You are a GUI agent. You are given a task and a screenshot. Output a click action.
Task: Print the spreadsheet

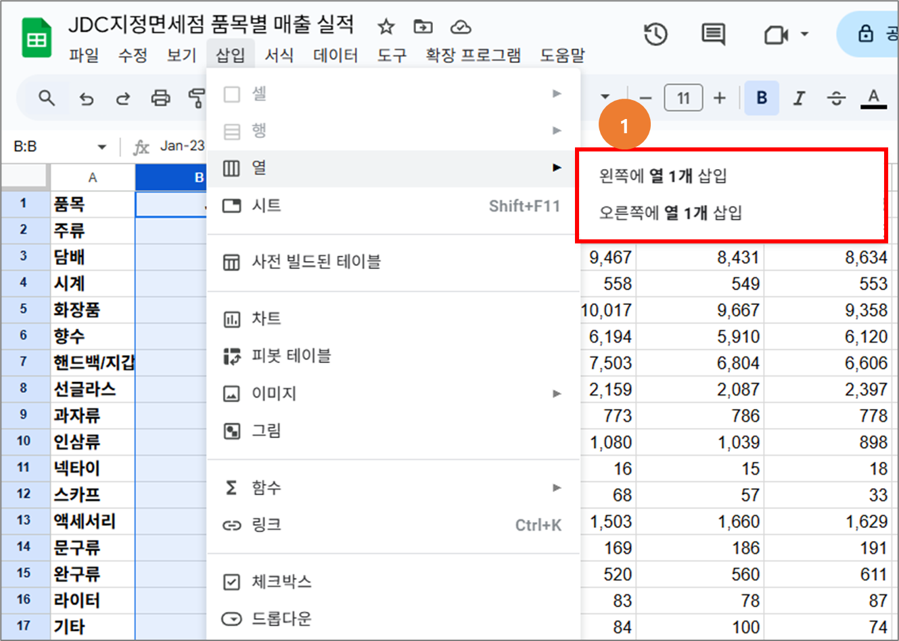(160, 99)
